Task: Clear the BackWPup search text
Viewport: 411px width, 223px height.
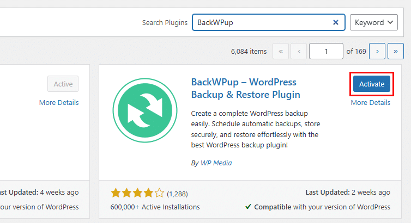Action: coord(336,22)
